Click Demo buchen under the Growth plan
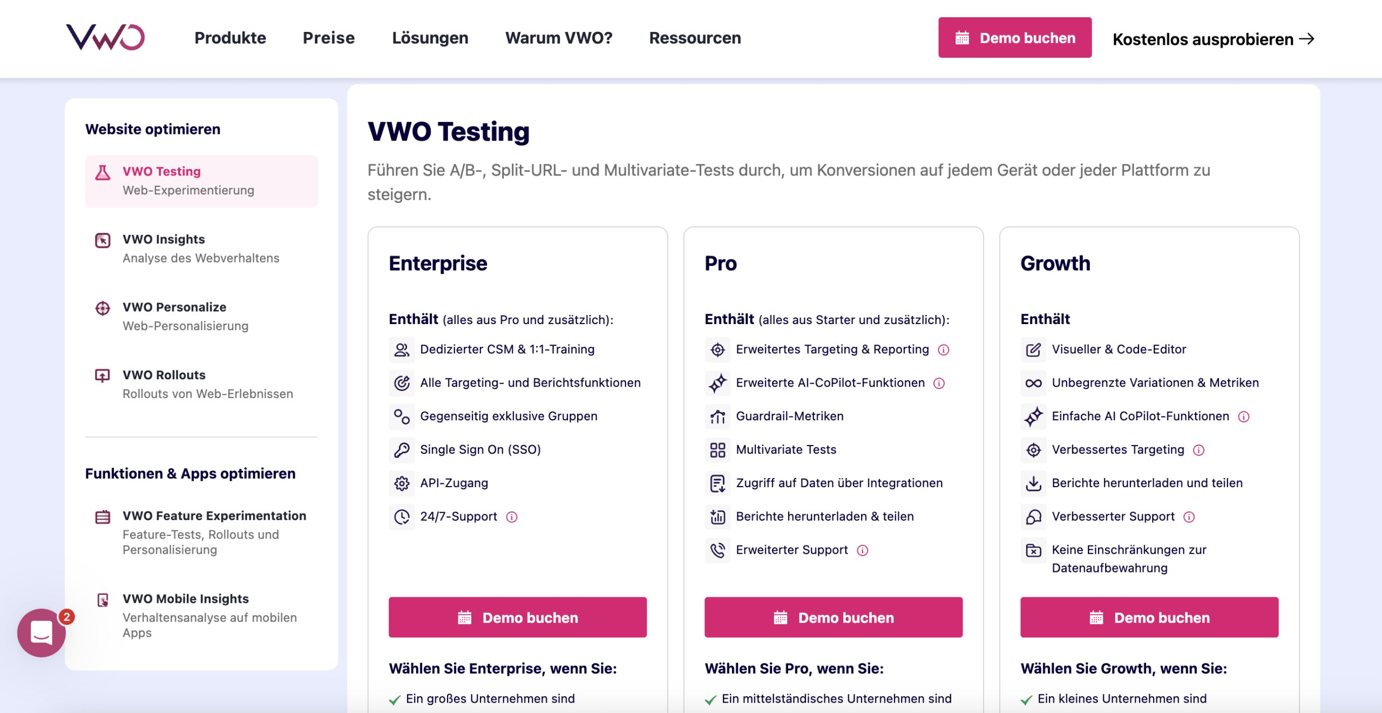Screen dimensions: 1382x713 1149,617
